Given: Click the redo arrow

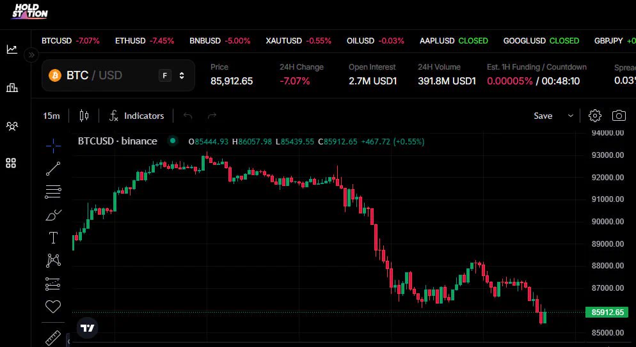Looking at the screenshot, I should pyautogui.click(x=212, y=116).
